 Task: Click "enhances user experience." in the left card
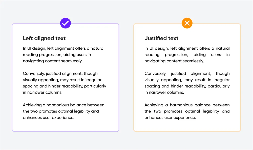point(49,118)
